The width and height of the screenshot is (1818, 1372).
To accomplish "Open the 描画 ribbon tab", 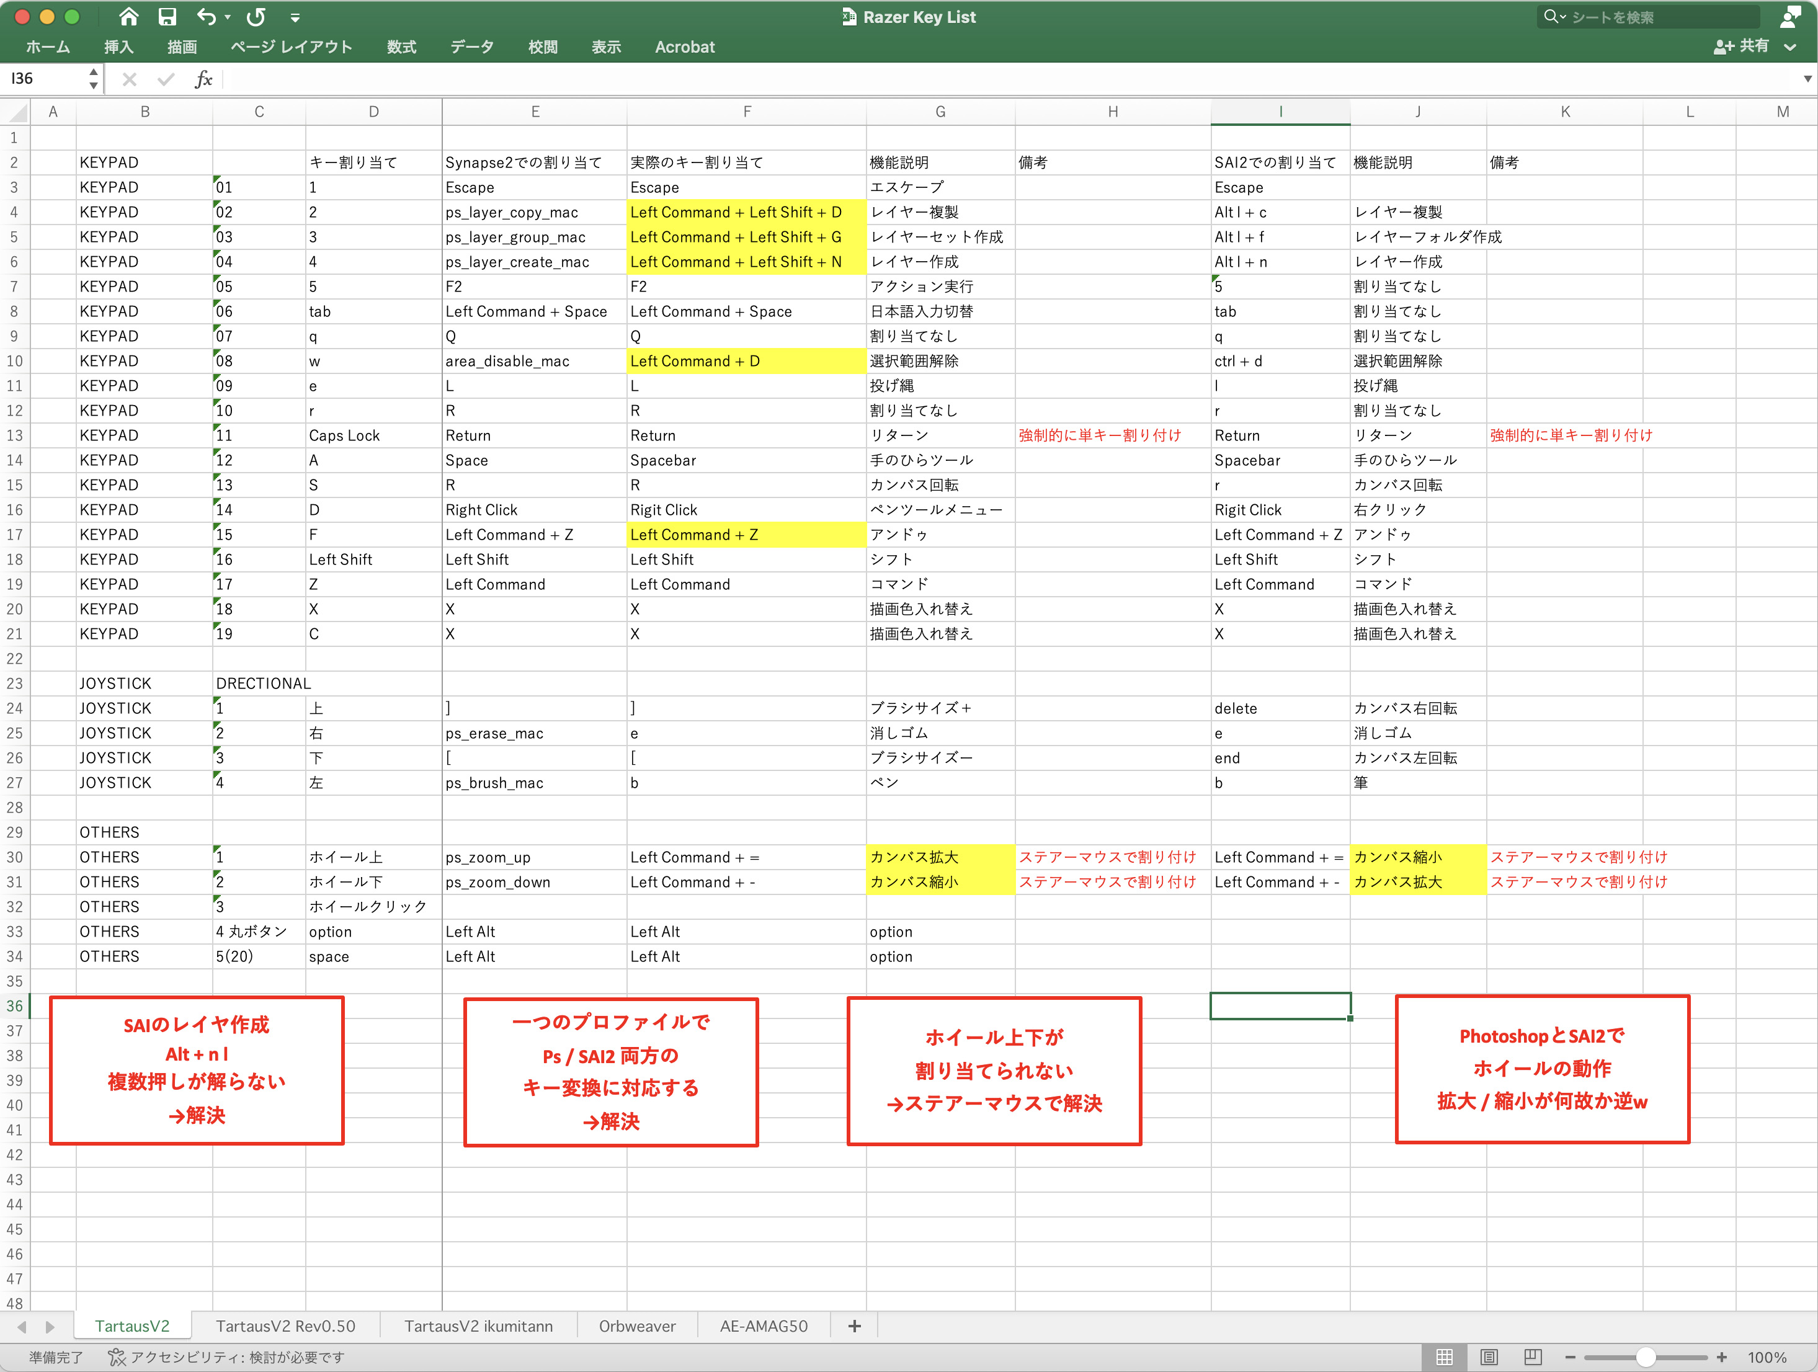I will coord(182,47).
